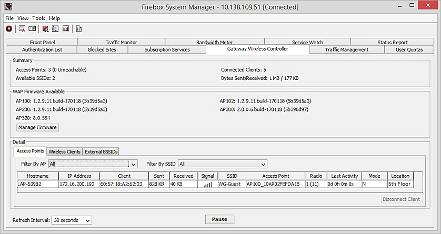
Task: Select the Access Points detail tab
Action: (x=31, y=151)
